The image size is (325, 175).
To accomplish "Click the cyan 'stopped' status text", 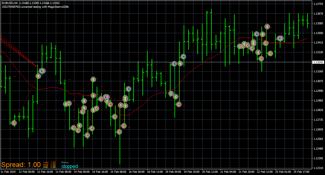I will tap(70, 166).
